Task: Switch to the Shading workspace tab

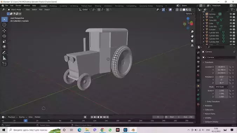Action: click(98, 6)
